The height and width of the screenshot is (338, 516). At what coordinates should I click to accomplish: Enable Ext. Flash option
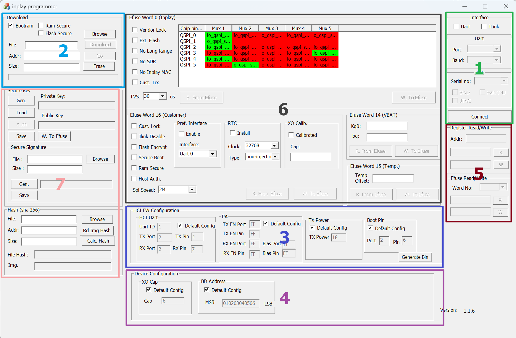click(x=135, y=40)
